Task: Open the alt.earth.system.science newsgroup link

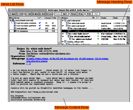Action: pyautogui.click(x=37, y=59)
